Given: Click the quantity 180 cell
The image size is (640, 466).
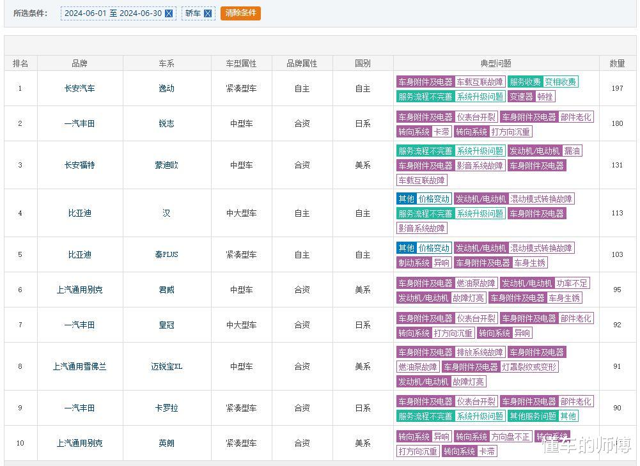Looking at the screenshot, I should coord(617,123).
